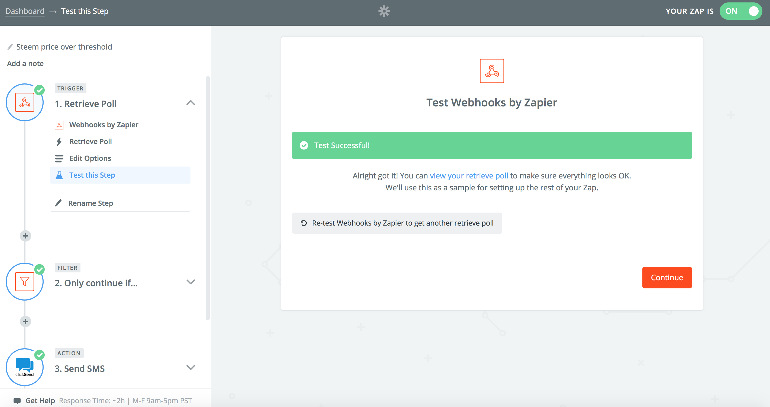Image resolution: width=770 pixels, height=407 pixels.
Task: Expand the Only continue if filter step
Action: coord(191,282)
